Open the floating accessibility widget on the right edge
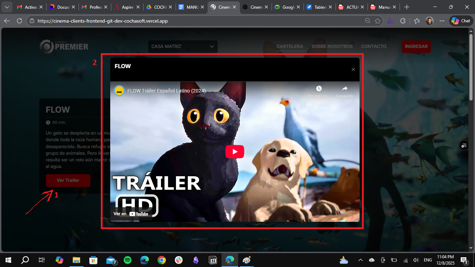Viewport: 475px width, 267px height. tap(464, 145)
